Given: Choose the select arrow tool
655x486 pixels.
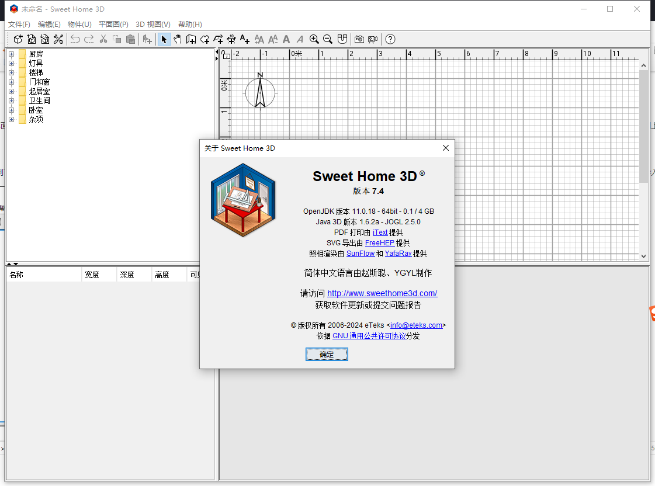Looking at the screenshot, I should (x=164, y=39).
